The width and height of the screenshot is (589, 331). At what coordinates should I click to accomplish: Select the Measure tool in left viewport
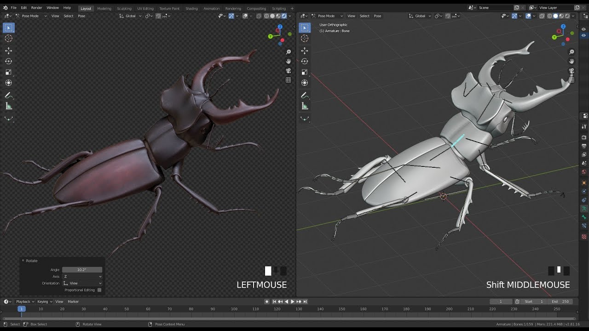point(8,106)
